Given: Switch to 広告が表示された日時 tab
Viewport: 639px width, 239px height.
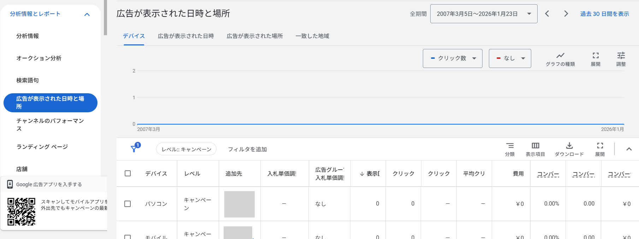Looking at the screenshot, I should click(185, 36).
